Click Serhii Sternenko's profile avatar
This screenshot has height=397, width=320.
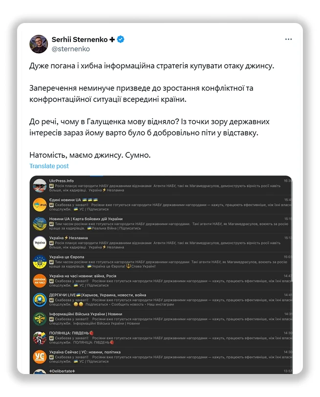point(39,44)
